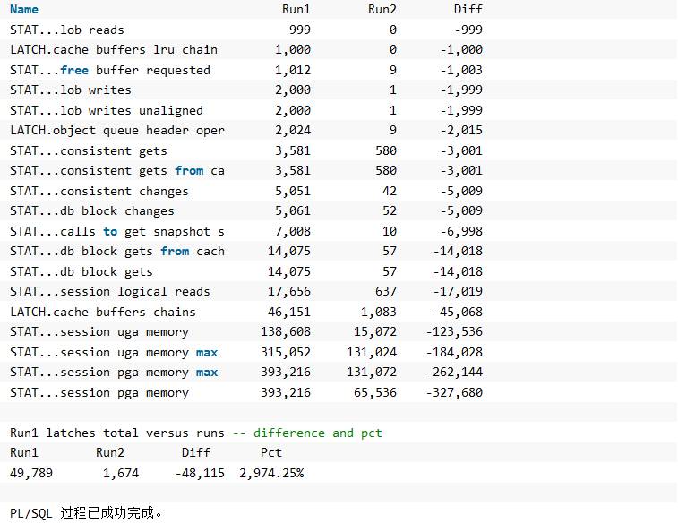Click the Diff value -6,998

click(x=461, y=231)
